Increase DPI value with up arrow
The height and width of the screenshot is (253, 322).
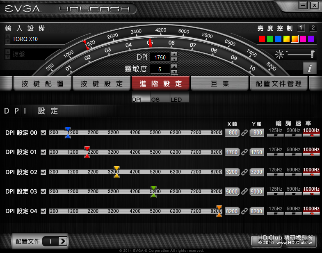pos(174,55)
